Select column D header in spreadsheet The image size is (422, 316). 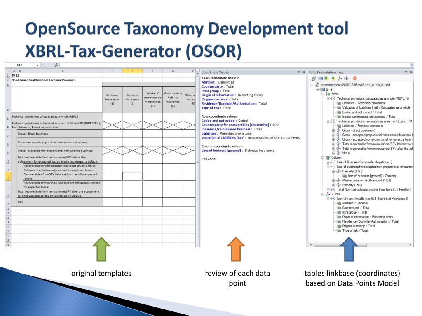(x=112, y=71)
